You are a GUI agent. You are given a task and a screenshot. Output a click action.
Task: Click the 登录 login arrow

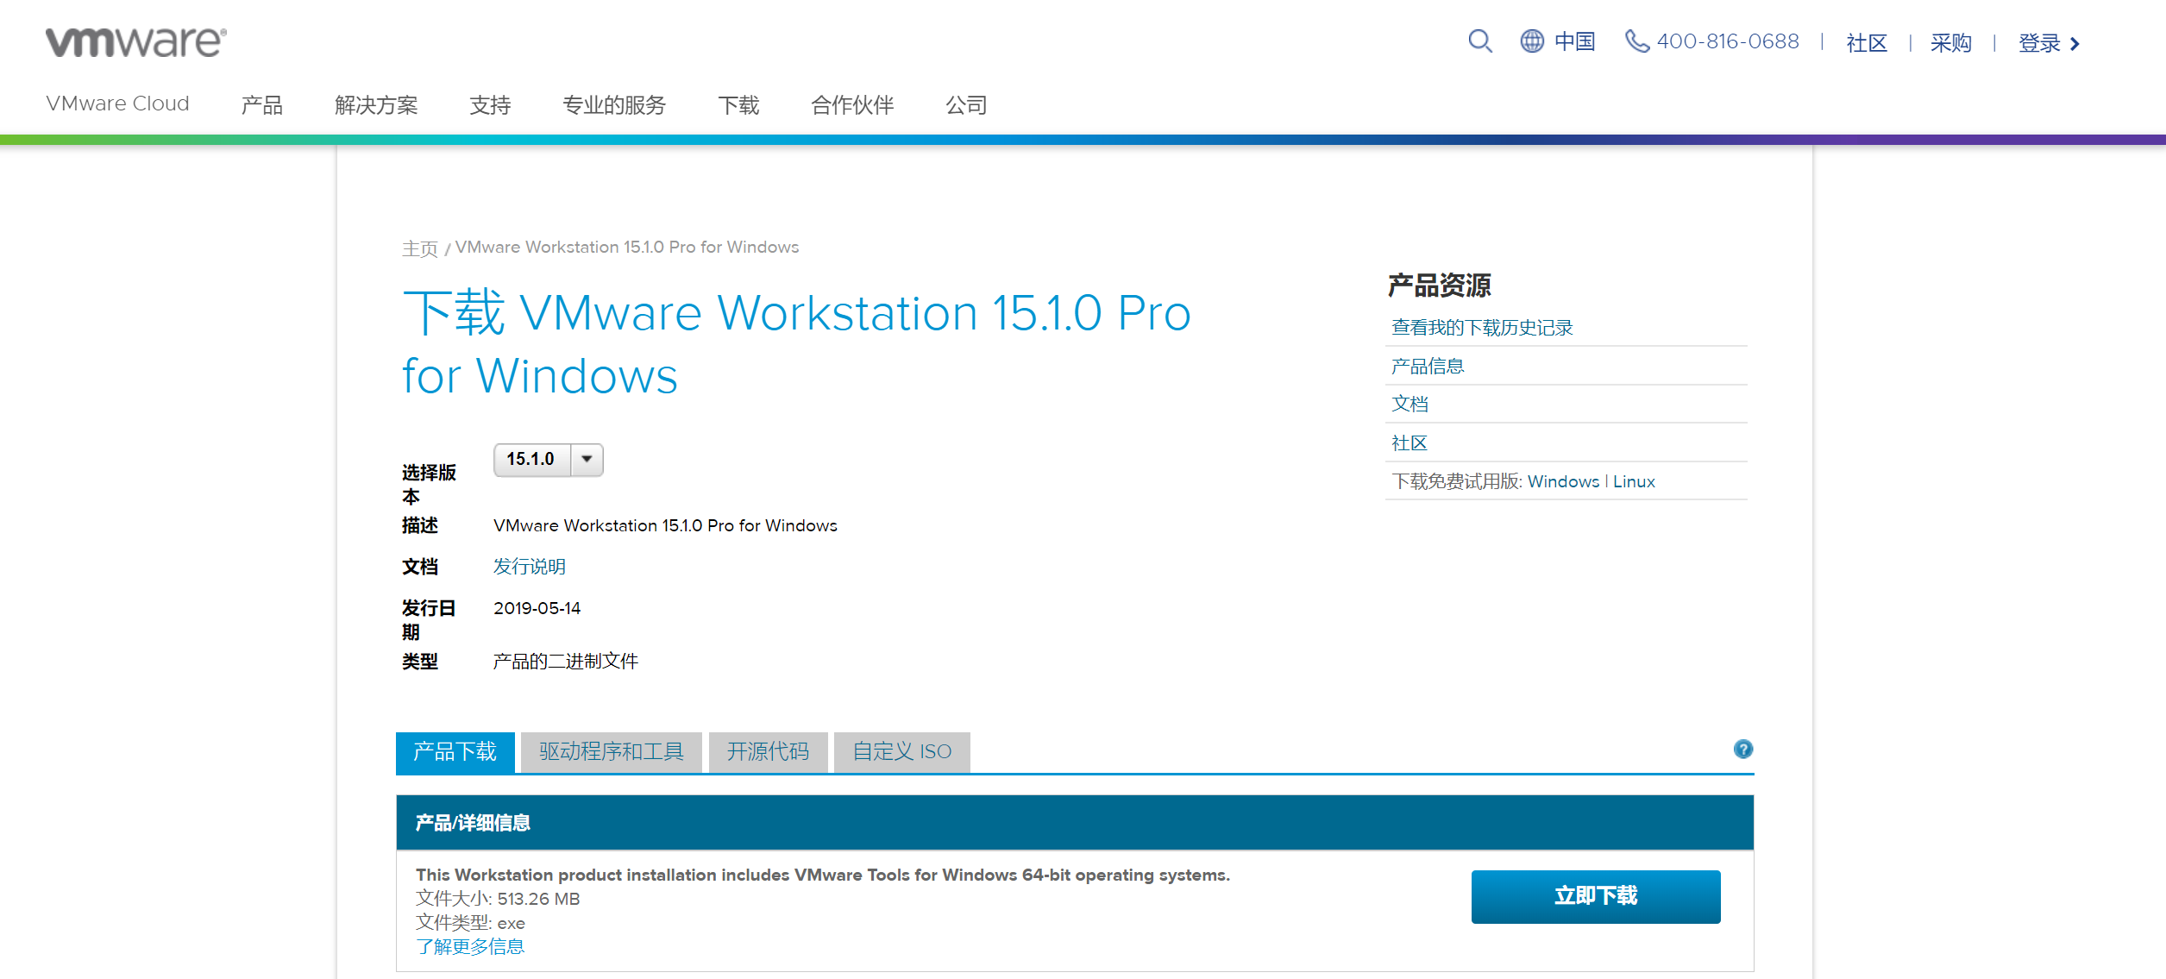point(2075,44)
